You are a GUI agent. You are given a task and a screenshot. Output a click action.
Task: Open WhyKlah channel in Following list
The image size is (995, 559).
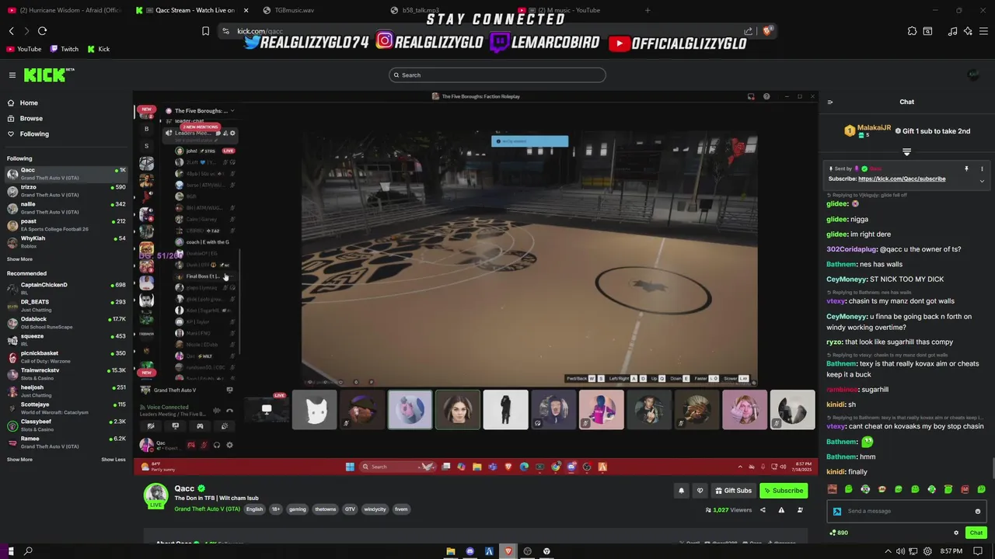[66, 241]
